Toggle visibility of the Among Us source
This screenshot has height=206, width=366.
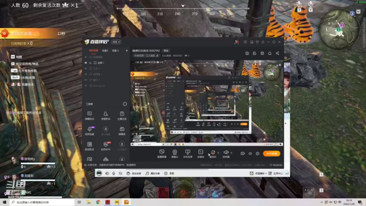point(86,86)
